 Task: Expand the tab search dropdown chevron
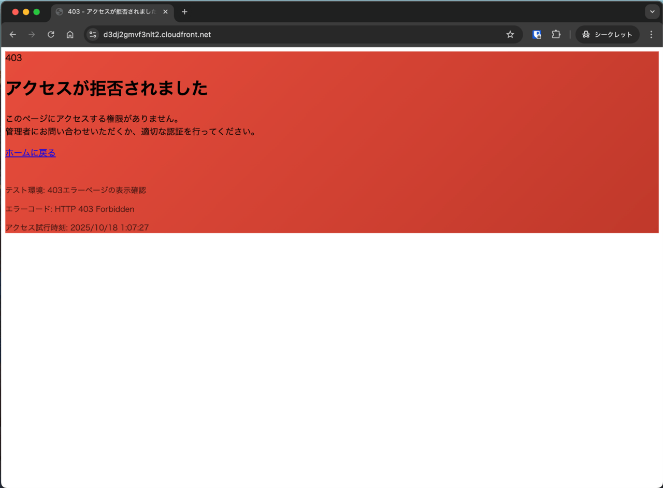point(652,12)
